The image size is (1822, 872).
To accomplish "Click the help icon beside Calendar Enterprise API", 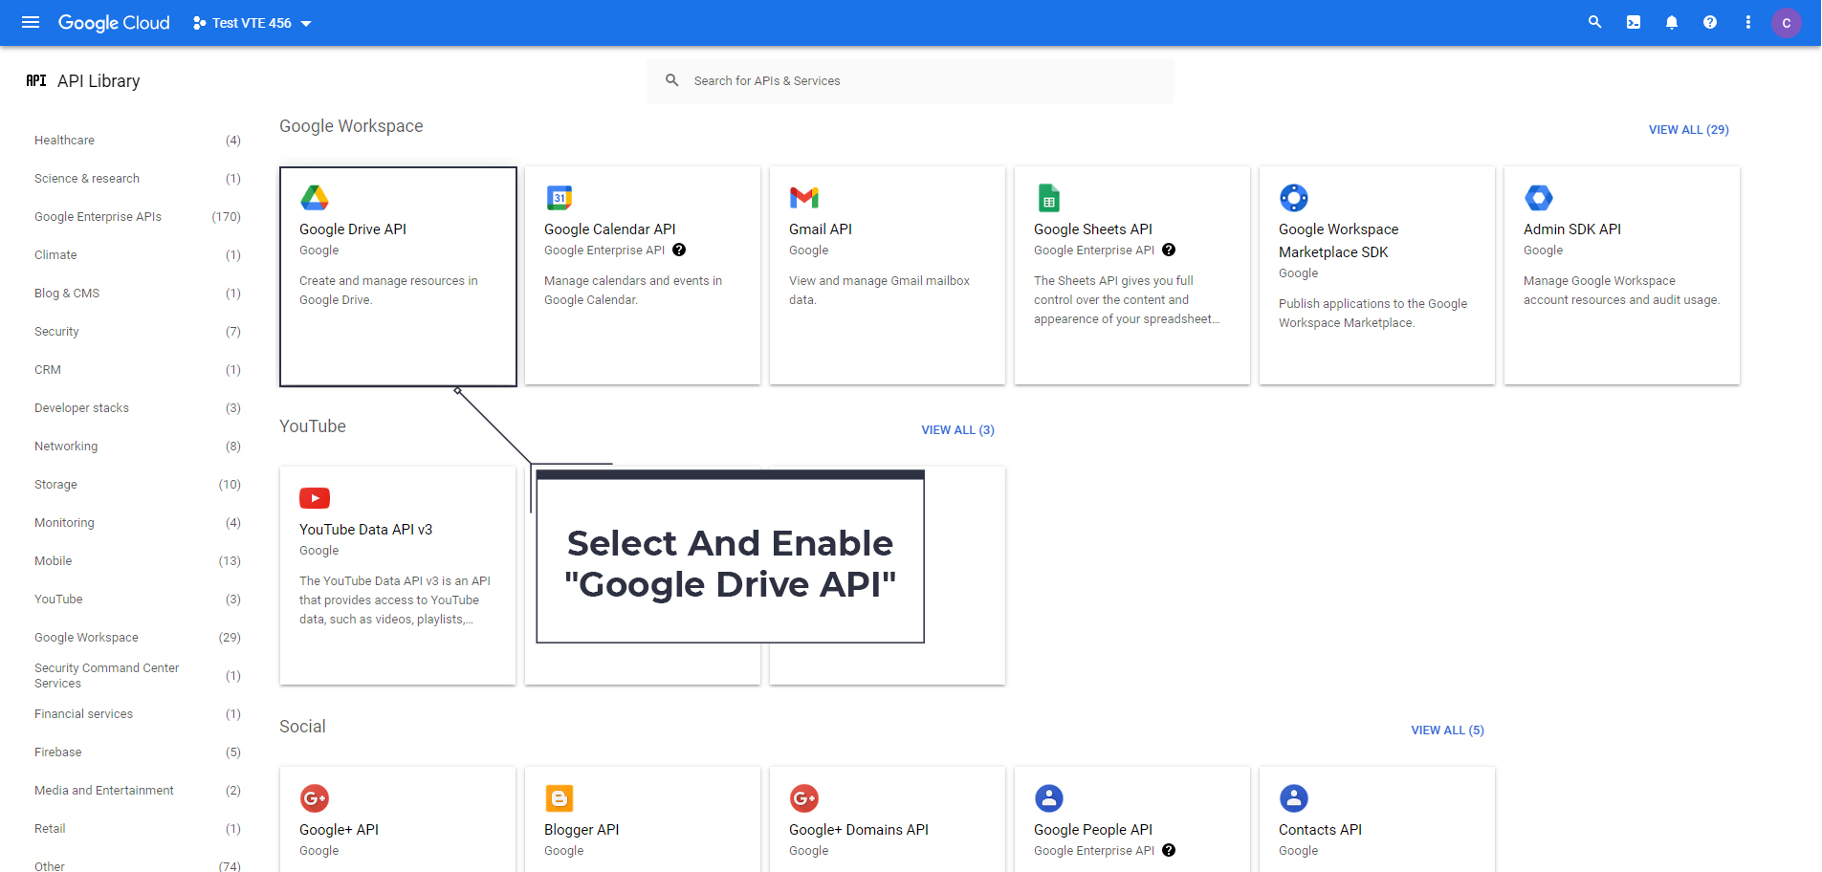I will 679,250.
